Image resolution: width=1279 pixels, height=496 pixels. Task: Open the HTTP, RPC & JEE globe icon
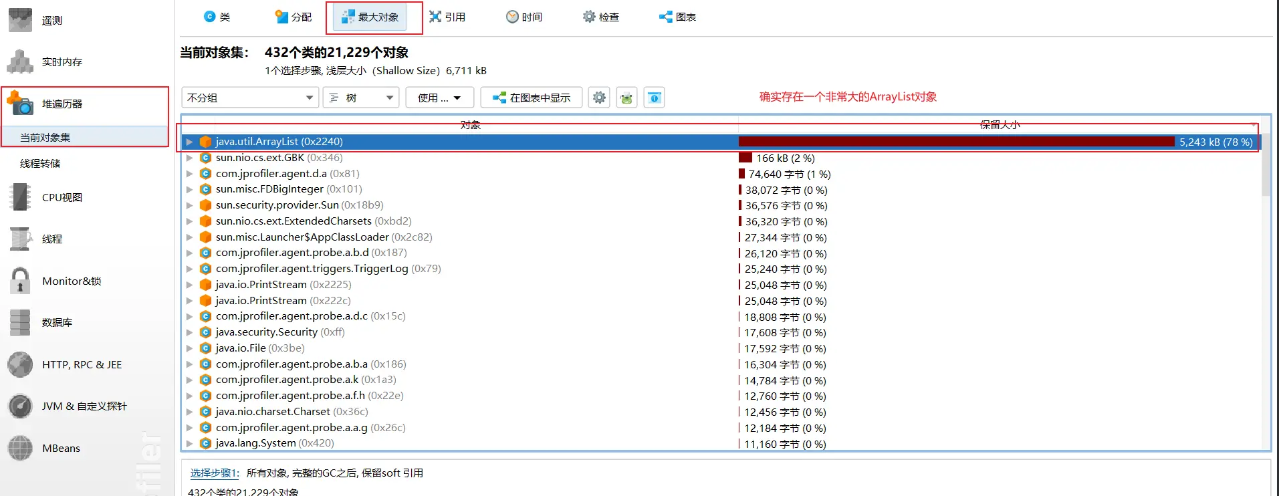tap(20, 364)
